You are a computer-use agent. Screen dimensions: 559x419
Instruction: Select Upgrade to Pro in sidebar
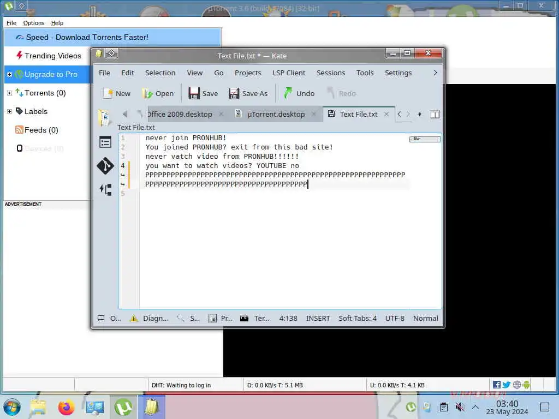[51, 74]
